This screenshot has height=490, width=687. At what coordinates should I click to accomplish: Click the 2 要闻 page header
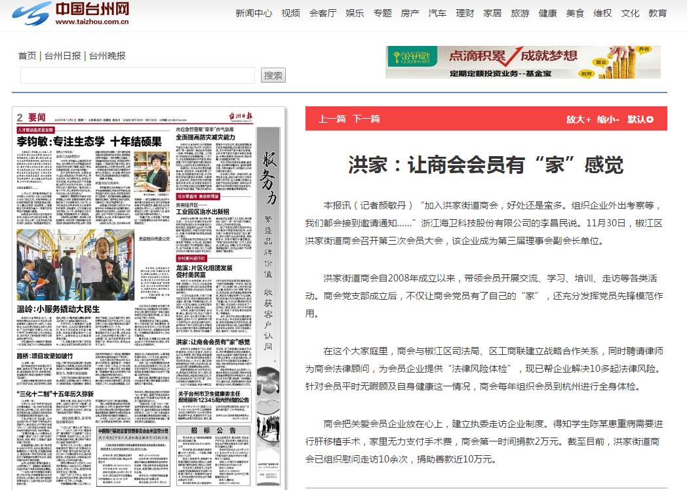click(x=31, y=117)
